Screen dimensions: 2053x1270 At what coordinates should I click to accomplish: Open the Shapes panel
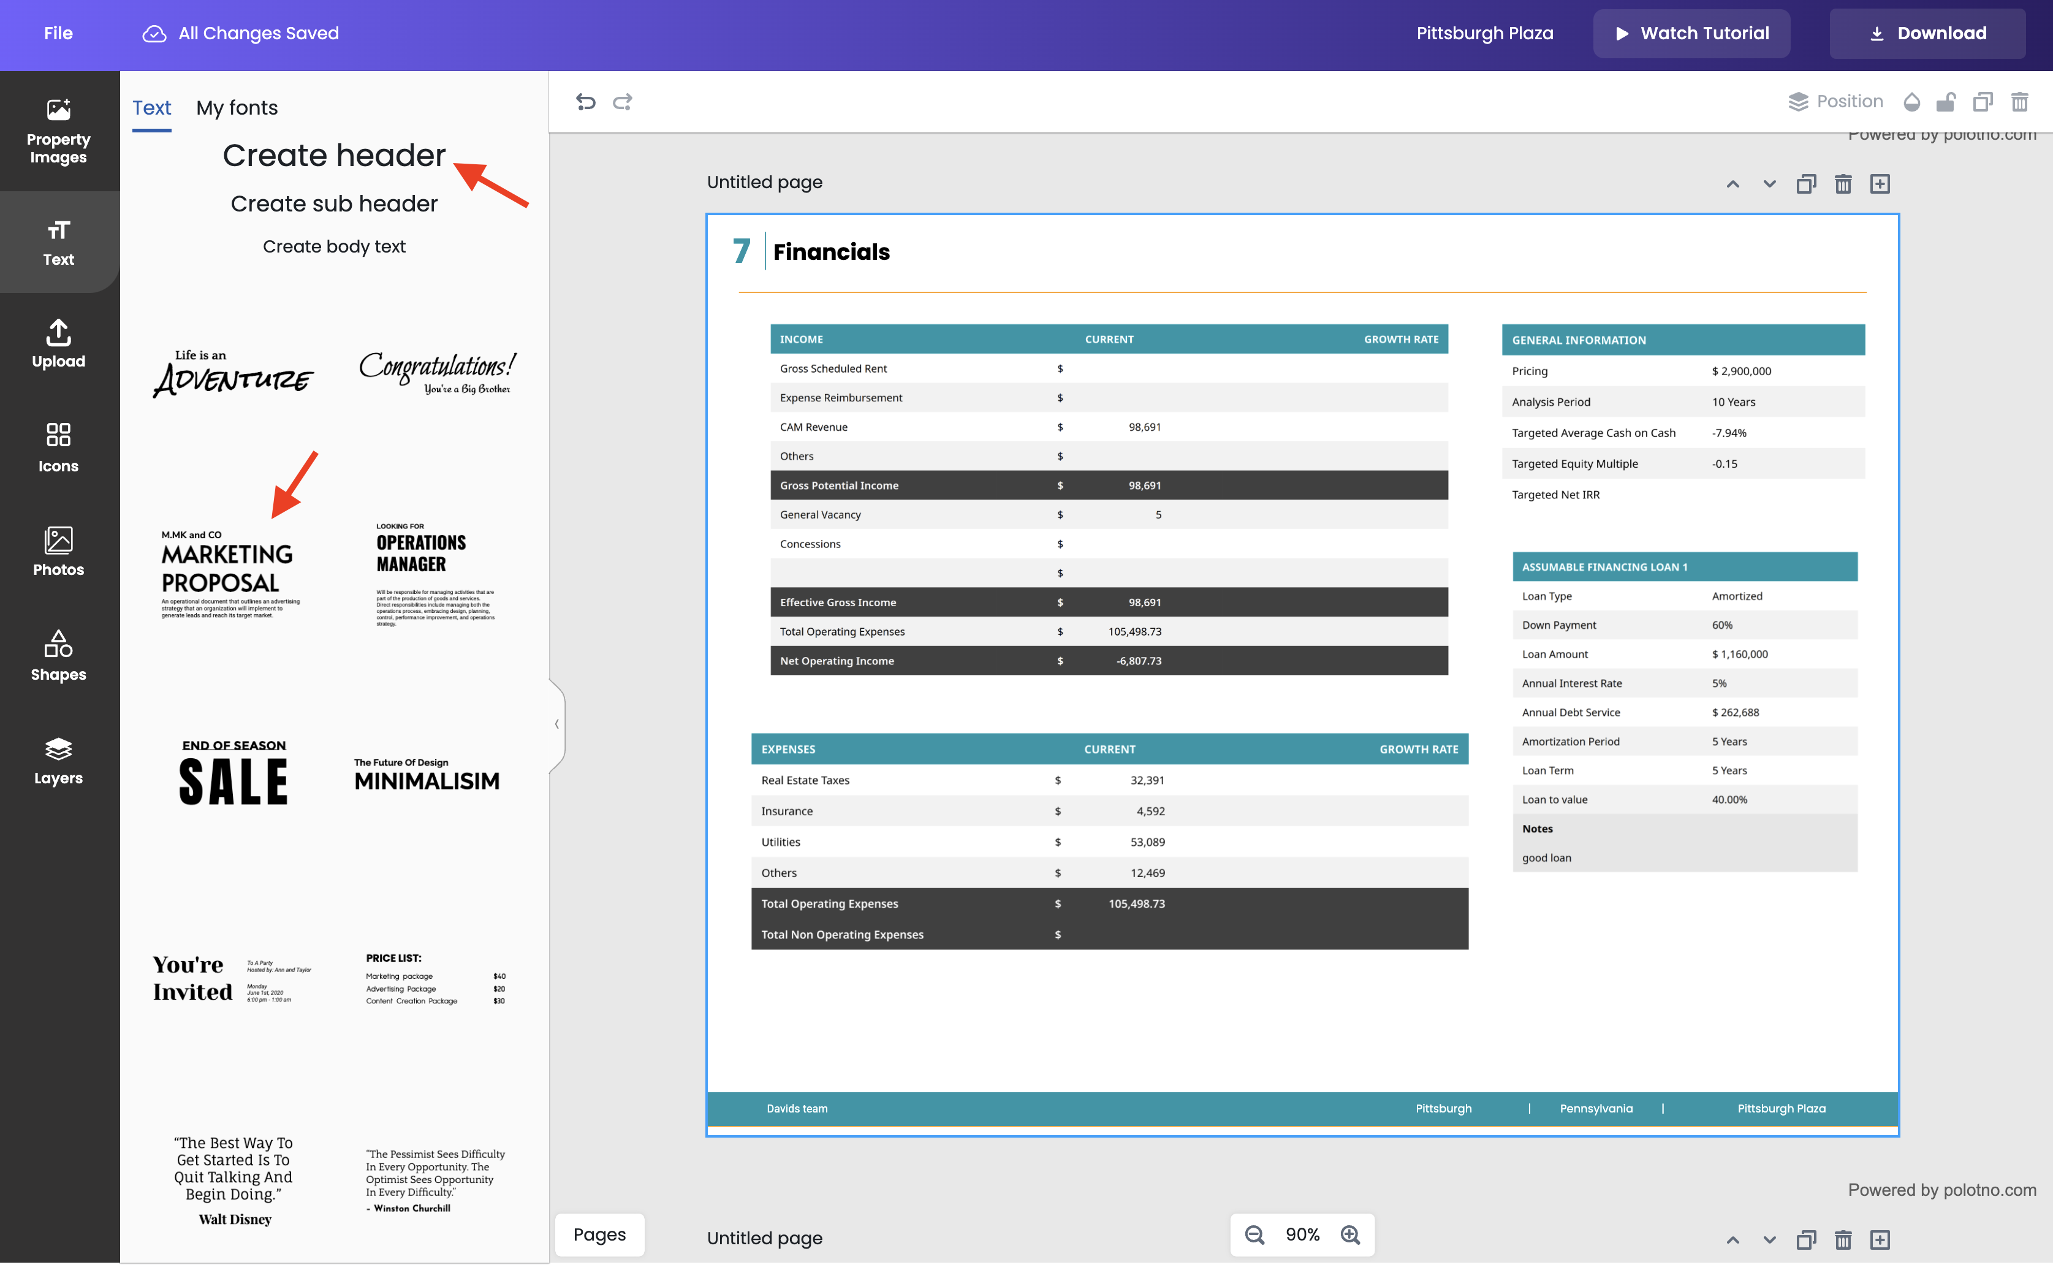click(58, 656)
